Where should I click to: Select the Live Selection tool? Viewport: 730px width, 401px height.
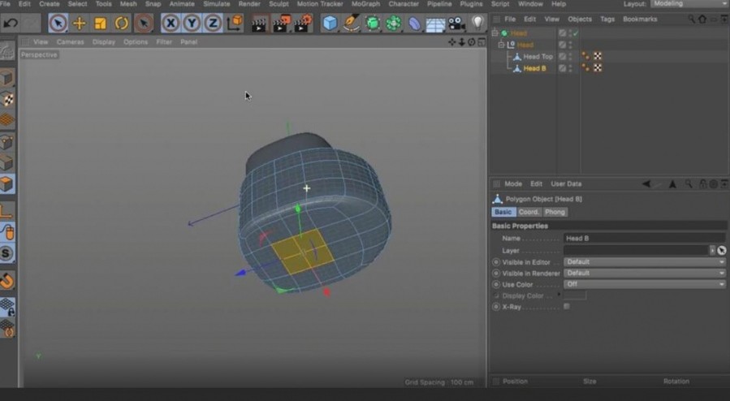[58, 23]
